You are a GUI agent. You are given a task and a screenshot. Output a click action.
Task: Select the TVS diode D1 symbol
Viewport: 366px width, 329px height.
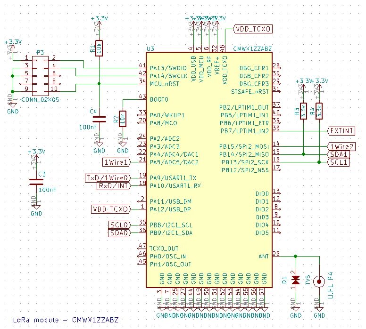(296, 281)
